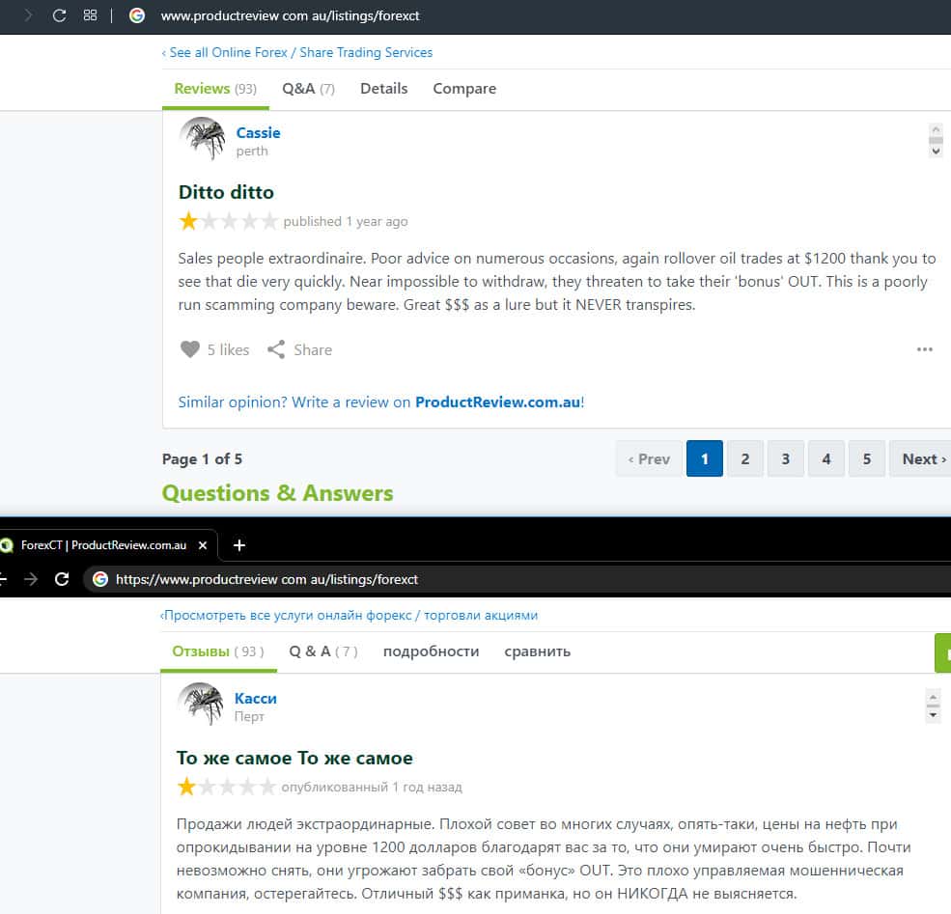The image size is (951, 914).
Task: Open the Russian Q & A (7) tab
Action: [x=323, y=651]
